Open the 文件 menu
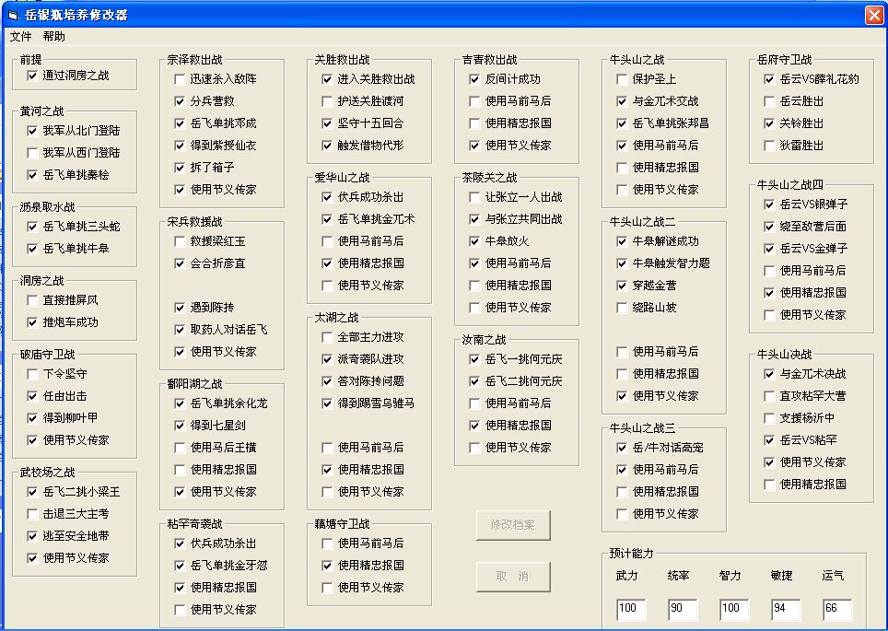The height and width of the screenshot is (631, 888). 21,37
